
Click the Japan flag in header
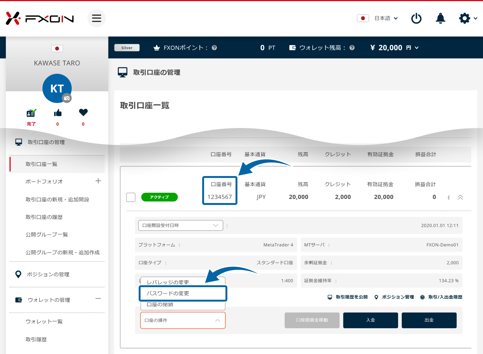pyautogui.click(x=363, y=18)
